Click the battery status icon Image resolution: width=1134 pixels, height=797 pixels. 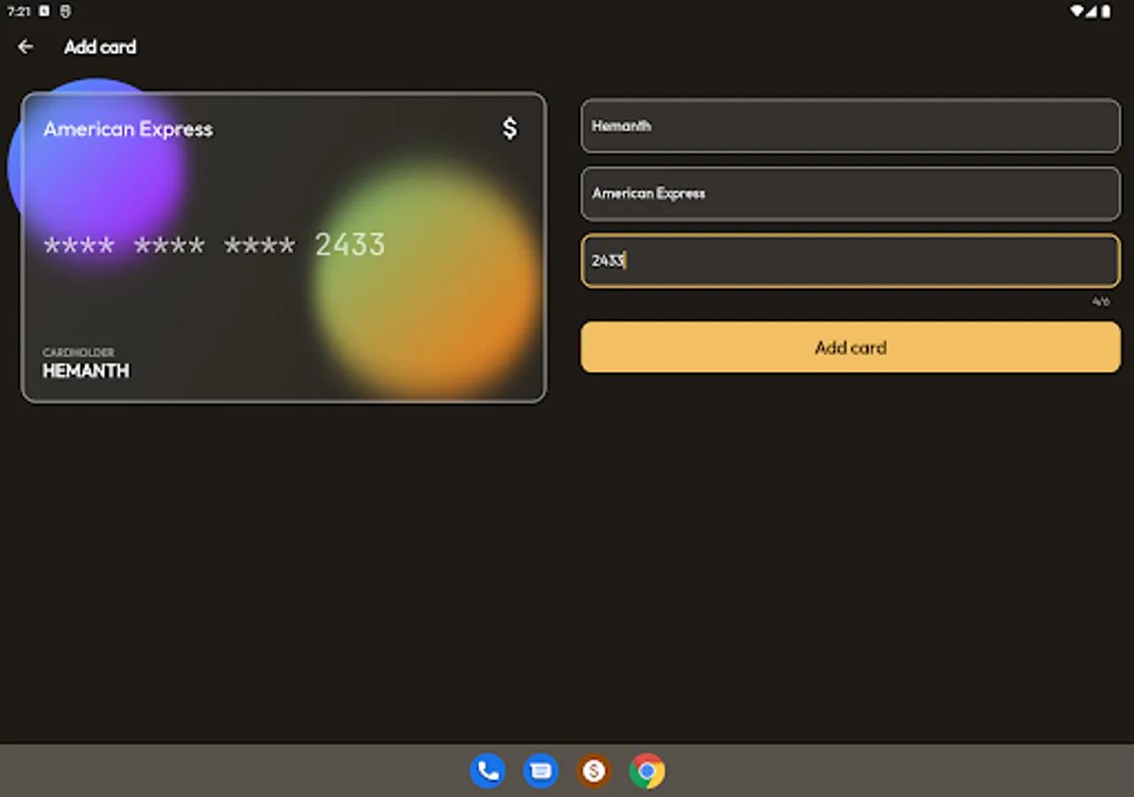(1106, 12)
